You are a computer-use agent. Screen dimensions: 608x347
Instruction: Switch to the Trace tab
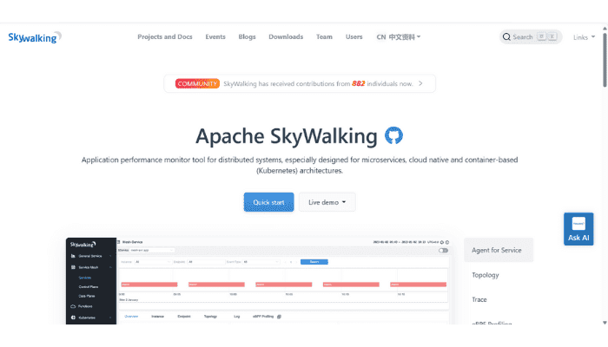click(x=479, y=299)
